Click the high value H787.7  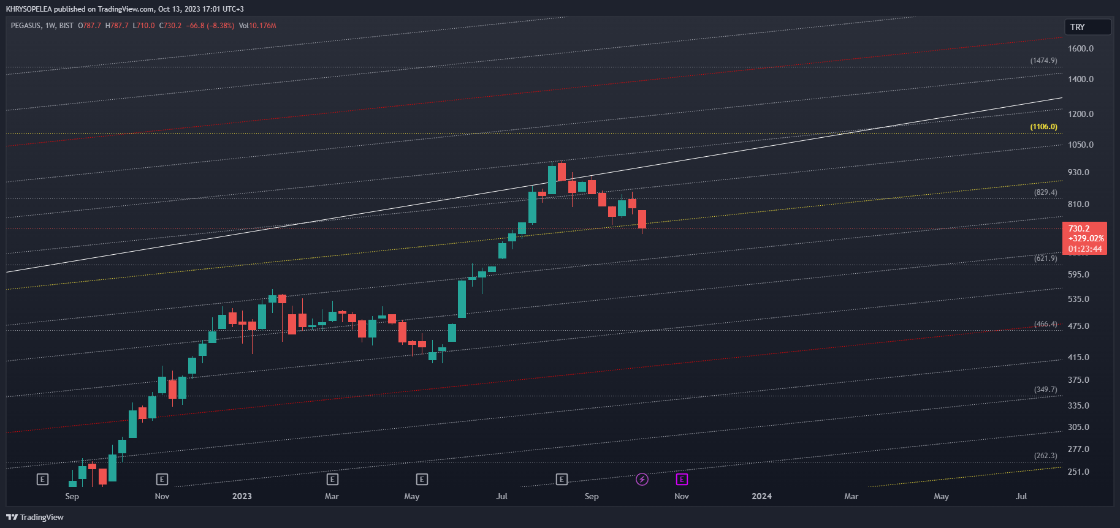click(x=117, y=26)
